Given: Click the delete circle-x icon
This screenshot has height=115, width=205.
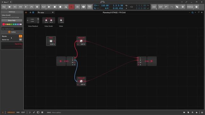Looking at the screenshot, I should (x=183, y=7).
